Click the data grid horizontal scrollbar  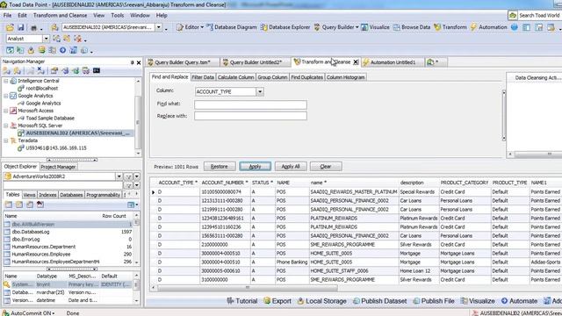click(x=248, y=287)
